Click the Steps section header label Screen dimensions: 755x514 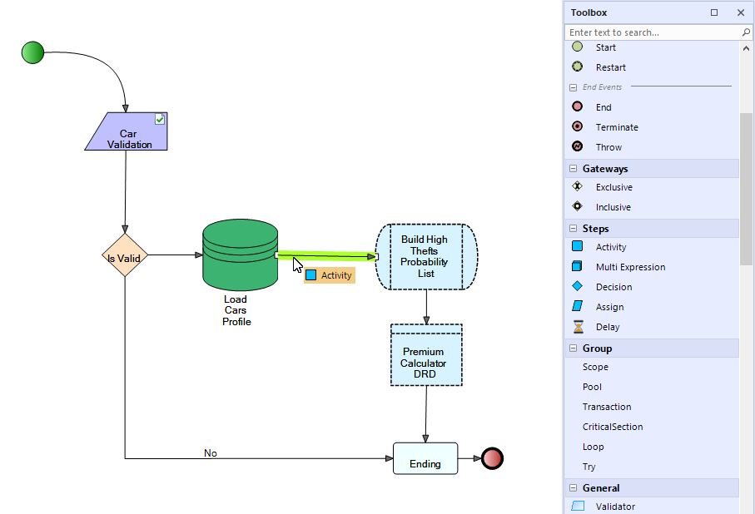click(x=596, y=229)
